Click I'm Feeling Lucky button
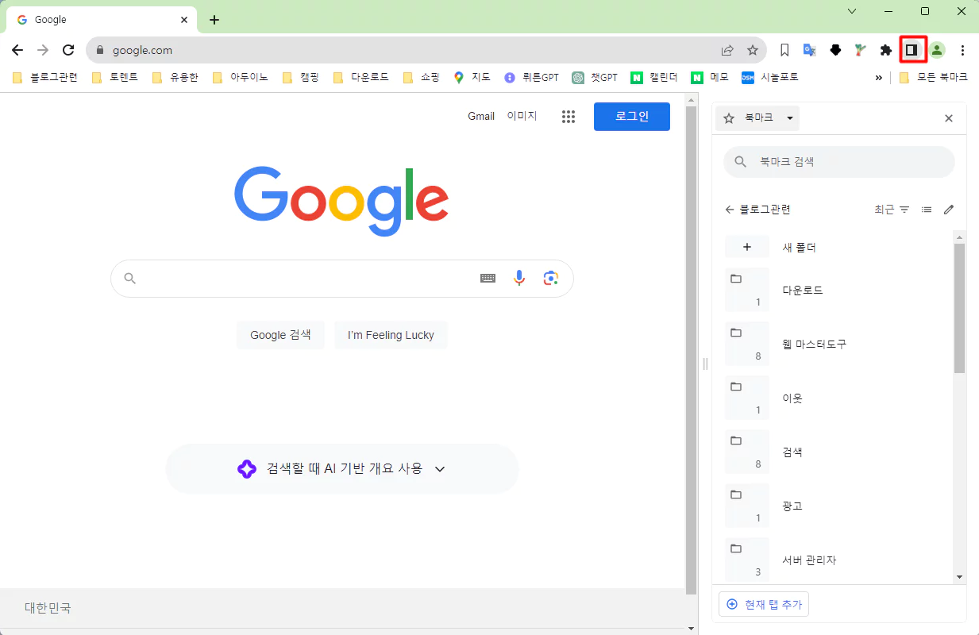Image resolution: width=979 pixels, height=635 pixels. [391, 335]
